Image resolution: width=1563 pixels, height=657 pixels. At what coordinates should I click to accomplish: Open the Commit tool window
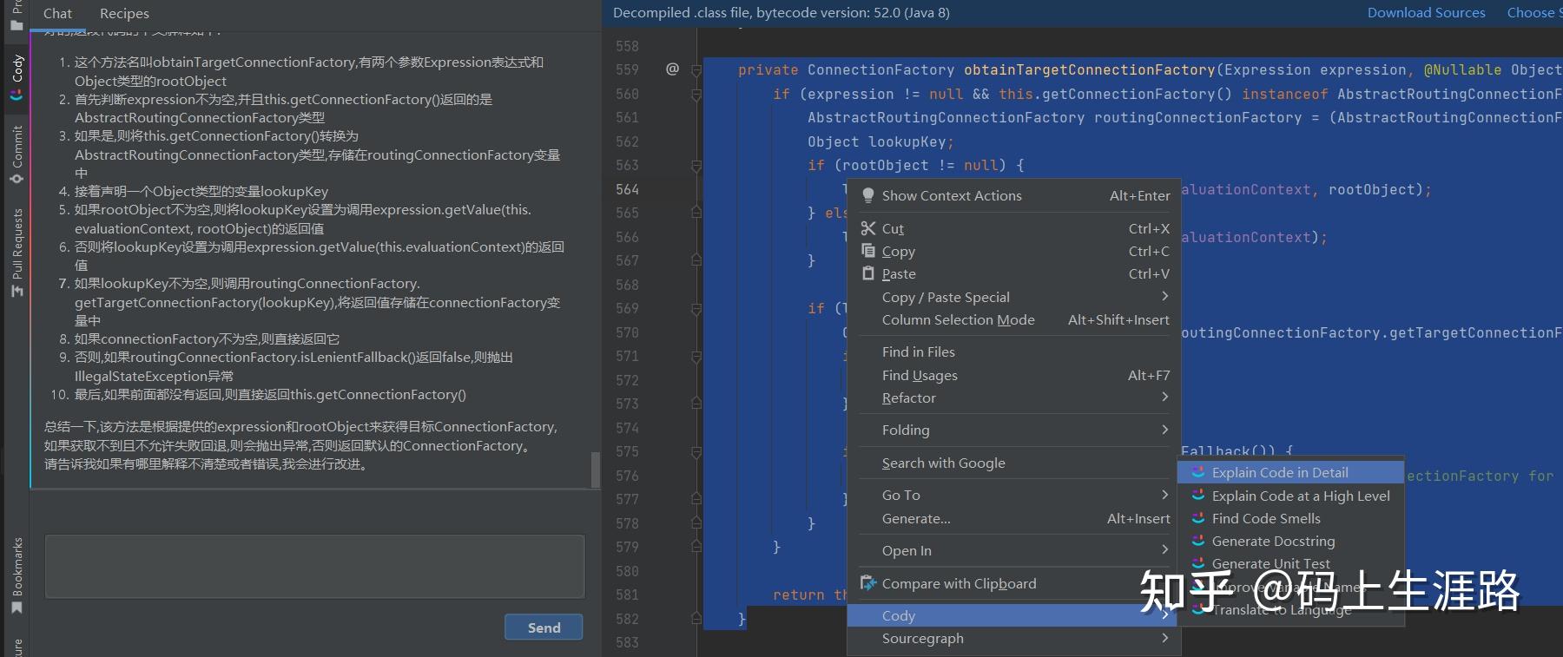point(16,154)
